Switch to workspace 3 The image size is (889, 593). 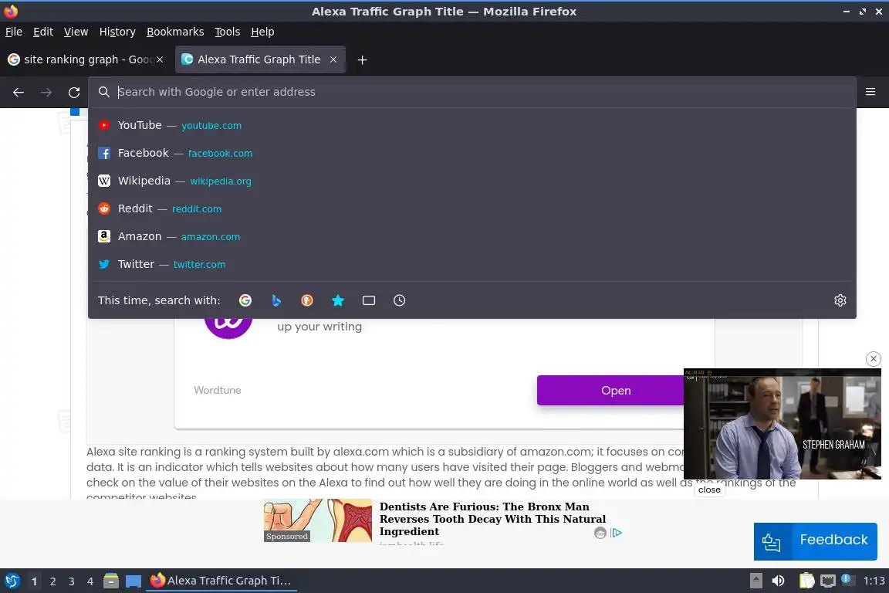pos(72,581)
